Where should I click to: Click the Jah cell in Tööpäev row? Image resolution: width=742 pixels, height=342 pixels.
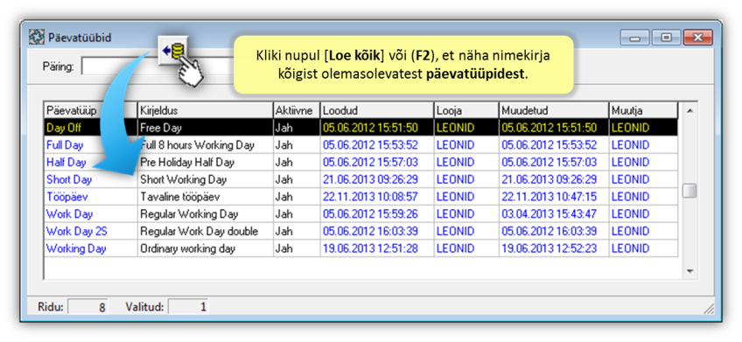pyautogui.click(x=297, y=197)
